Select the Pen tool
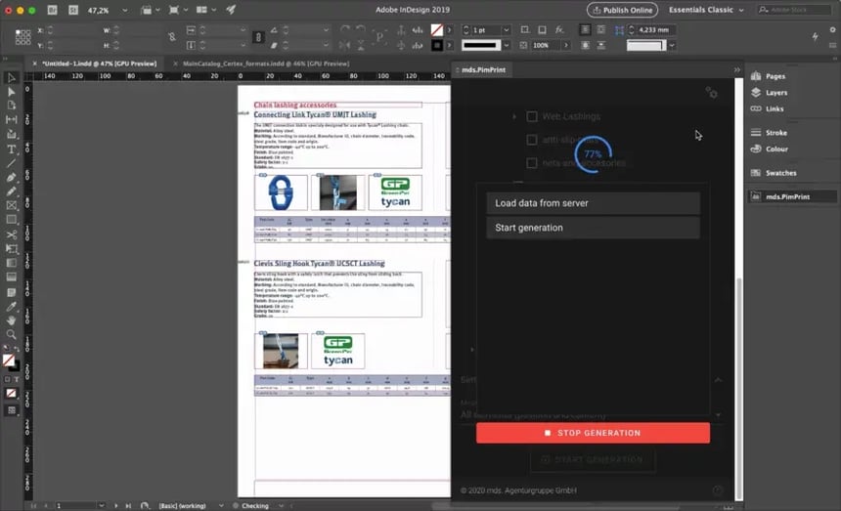The width and height of the screenshot is (841, 511). point(11,177)
